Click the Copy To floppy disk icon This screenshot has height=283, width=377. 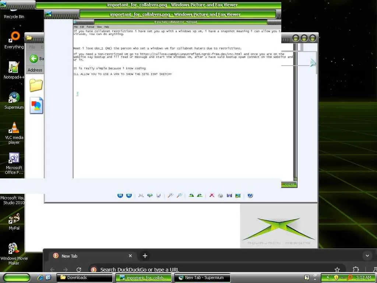(x=229, y=195)
